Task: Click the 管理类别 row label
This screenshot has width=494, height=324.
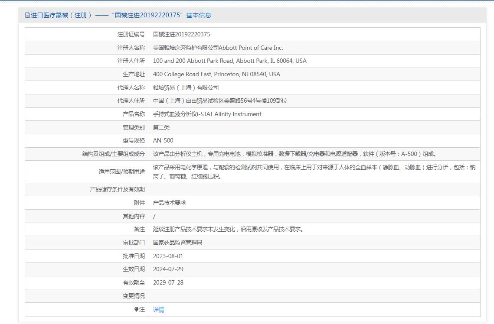Action: pos(134,127)
